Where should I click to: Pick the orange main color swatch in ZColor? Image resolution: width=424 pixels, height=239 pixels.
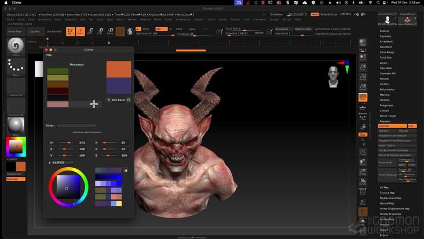119,69
